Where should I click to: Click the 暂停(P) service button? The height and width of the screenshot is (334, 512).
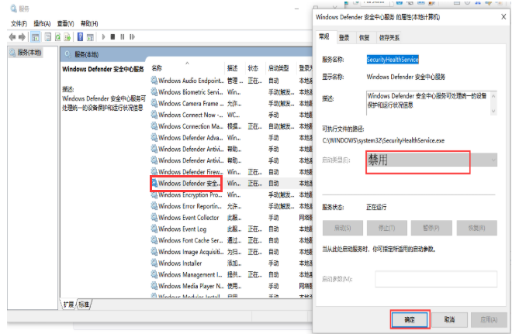tap(431, 228)
